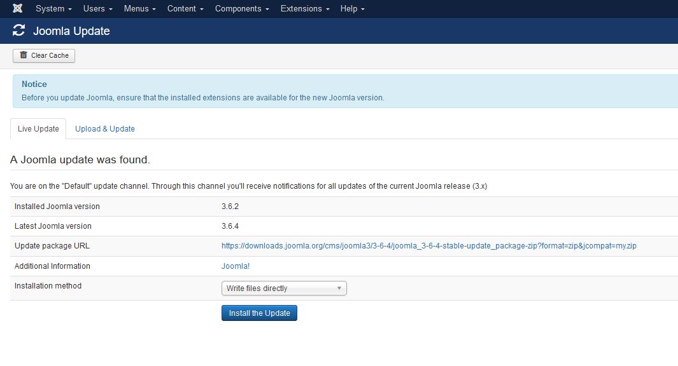This screenshot has height=366, width=678.
Task: Click the Install the Update button
Action: [x=259, y=313]
